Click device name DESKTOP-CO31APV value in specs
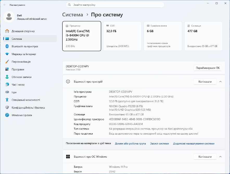 pos(120,92)
